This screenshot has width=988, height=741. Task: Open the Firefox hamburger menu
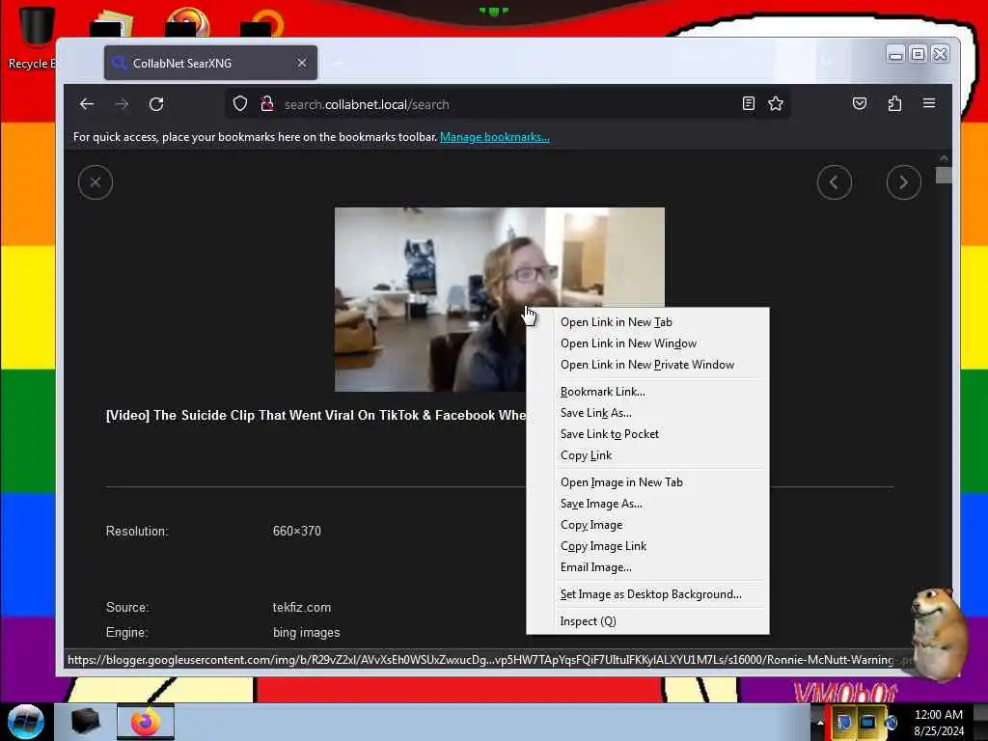pyautogui.click(x=929, y=102)
